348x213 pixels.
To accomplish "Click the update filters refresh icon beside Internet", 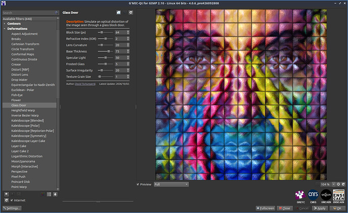I will pyautogui.click(x=7, y=200).
